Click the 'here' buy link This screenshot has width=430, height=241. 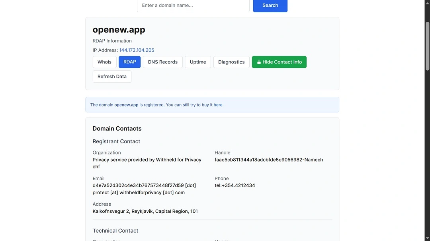click(218, 105)
